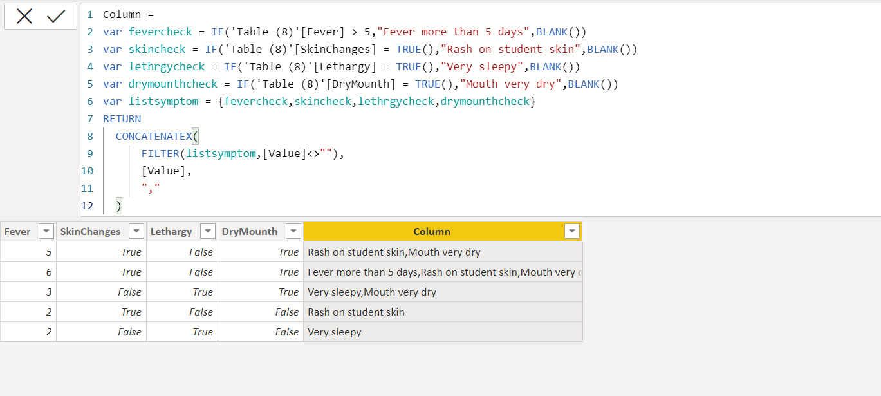This screenshot has height=396, width=881.
Task: Click the Fever cell with value 5
Action: 28,252
